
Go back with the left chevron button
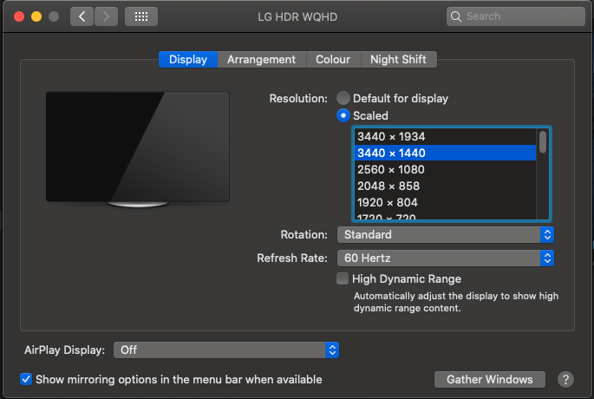coord(82,16)
